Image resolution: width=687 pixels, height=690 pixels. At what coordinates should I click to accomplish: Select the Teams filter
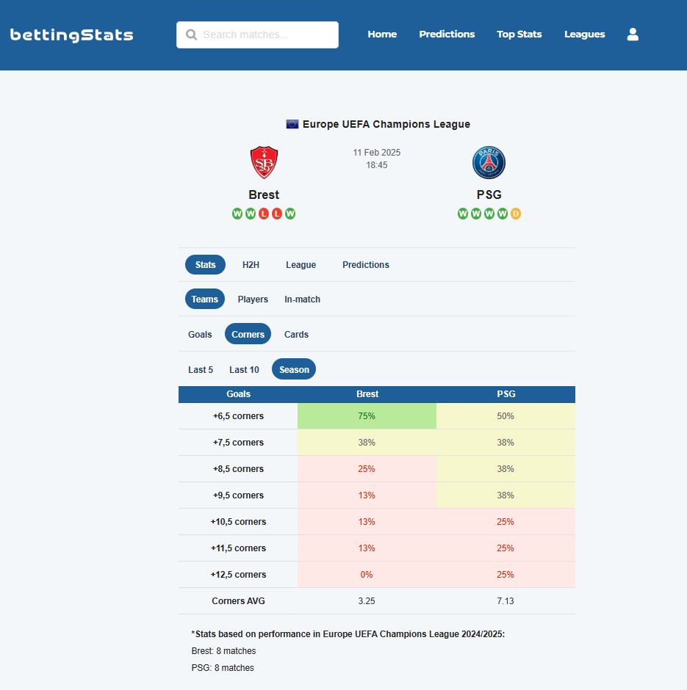click(x=205, y=299)
